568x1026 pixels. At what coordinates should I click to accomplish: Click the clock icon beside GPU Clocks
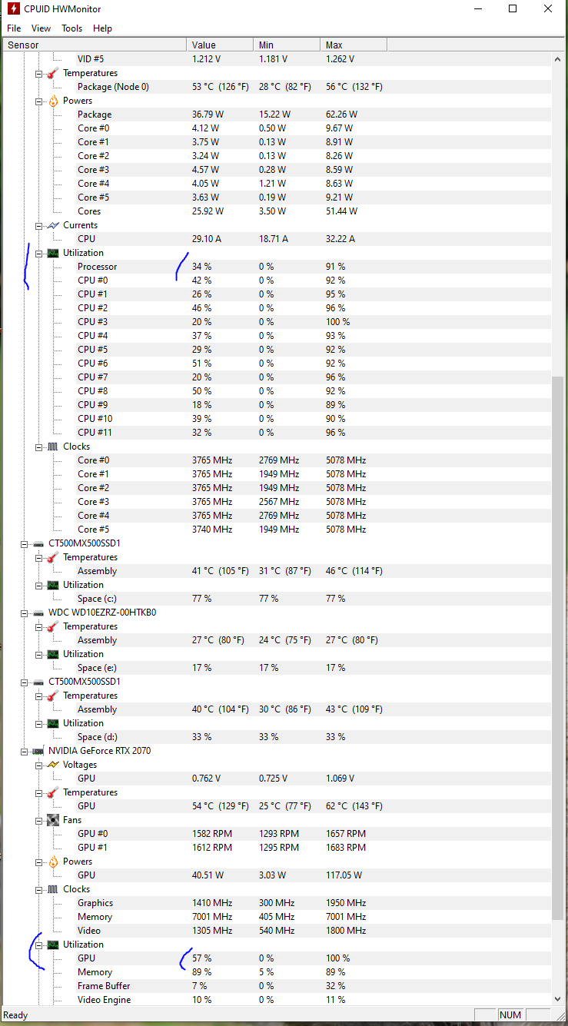[53, 889]
